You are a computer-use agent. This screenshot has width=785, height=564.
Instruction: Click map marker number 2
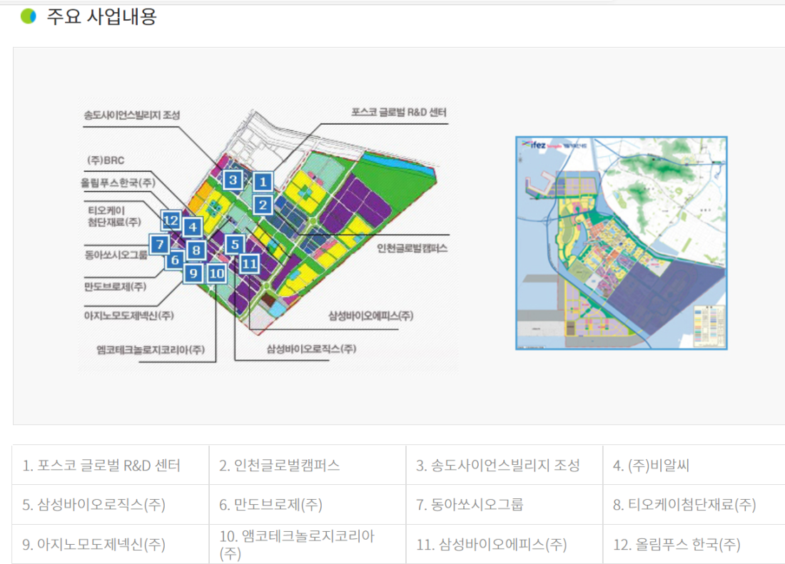click(263, 205)
